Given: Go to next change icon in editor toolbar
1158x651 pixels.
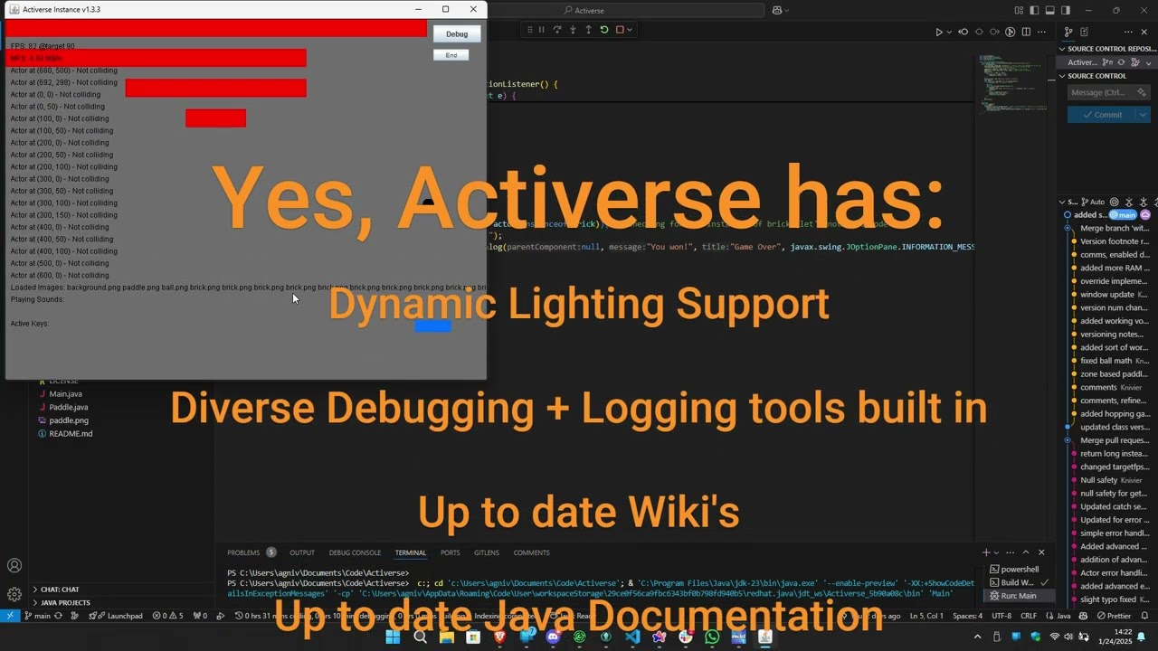Looking at the screenshot, I should click(994, 32).
